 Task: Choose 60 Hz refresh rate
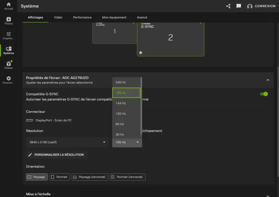[126, 124]
